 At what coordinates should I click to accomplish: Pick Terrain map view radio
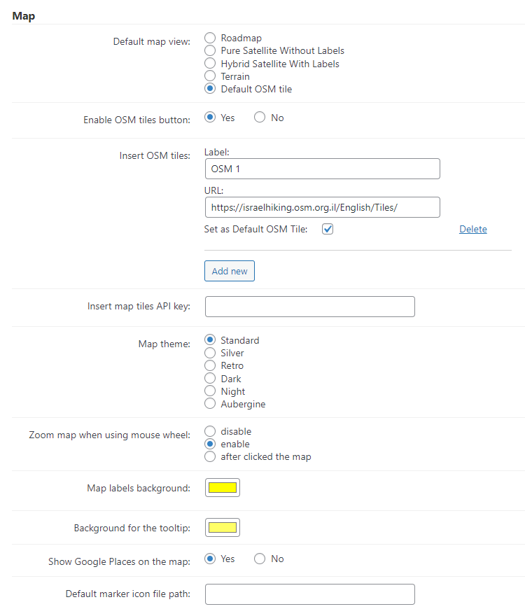click(x=210, y=76)
